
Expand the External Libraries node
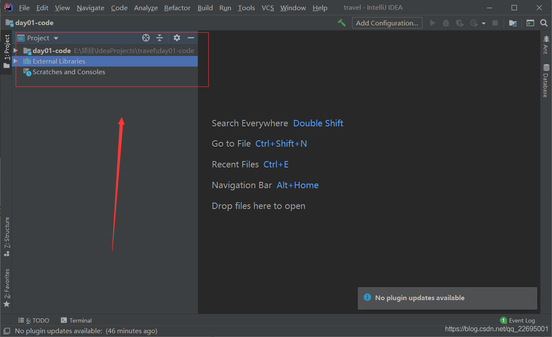point(16,61)
